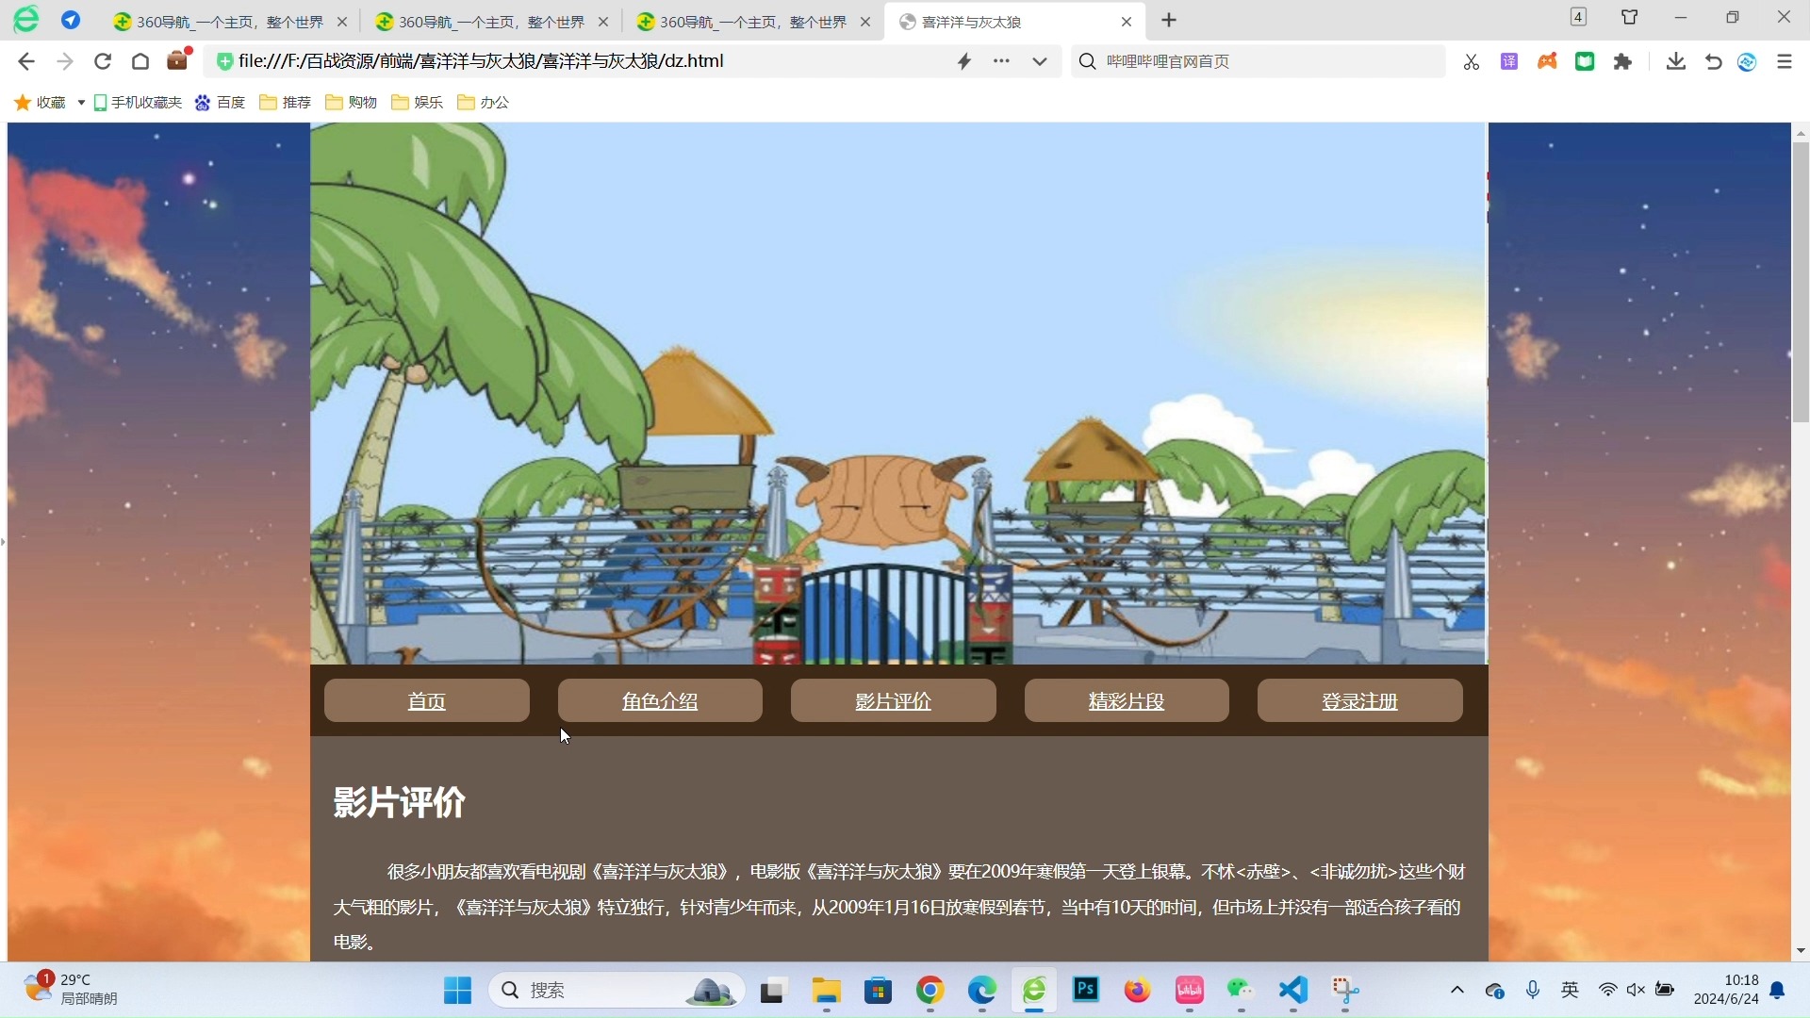The height and width of the screenshot is (1018, 1810).
Task: Open the 办公 bookmark folder
Action: [484, 102]
